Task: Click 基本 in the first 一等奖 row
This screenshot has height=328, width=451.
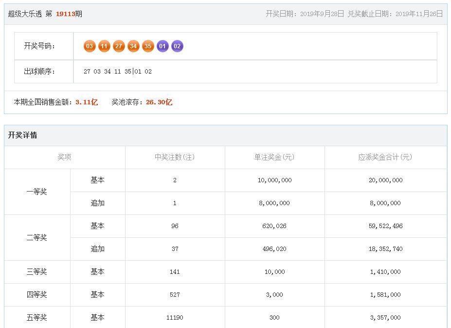Action: [x=97, y=180]
